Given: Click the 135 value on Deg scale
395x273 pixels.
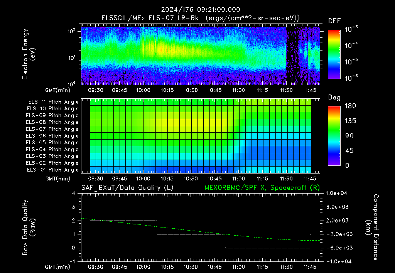Looking at the screenshot, I should (350, 121).
